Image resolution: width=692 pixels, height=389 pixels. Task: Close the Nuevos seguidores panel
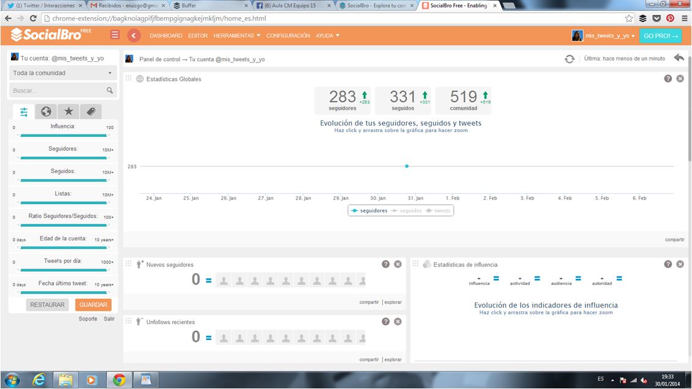click(x=397, y=264)
